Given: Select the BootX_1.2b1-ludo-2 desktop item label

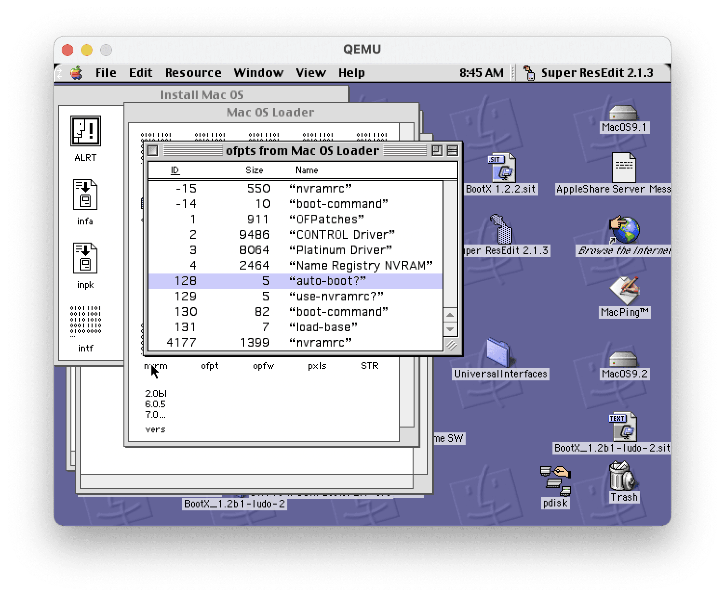Looking at the screenshot, I should tap(235, 504).
